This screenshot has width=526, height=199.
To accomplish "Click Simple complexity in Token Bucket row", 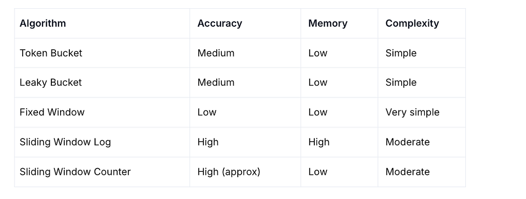I will [401, 53].
